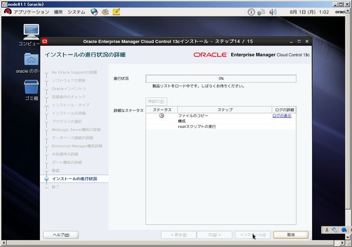Select the 構成 step row
This screenshot has width=352, height=247.
tap(221, 121)
